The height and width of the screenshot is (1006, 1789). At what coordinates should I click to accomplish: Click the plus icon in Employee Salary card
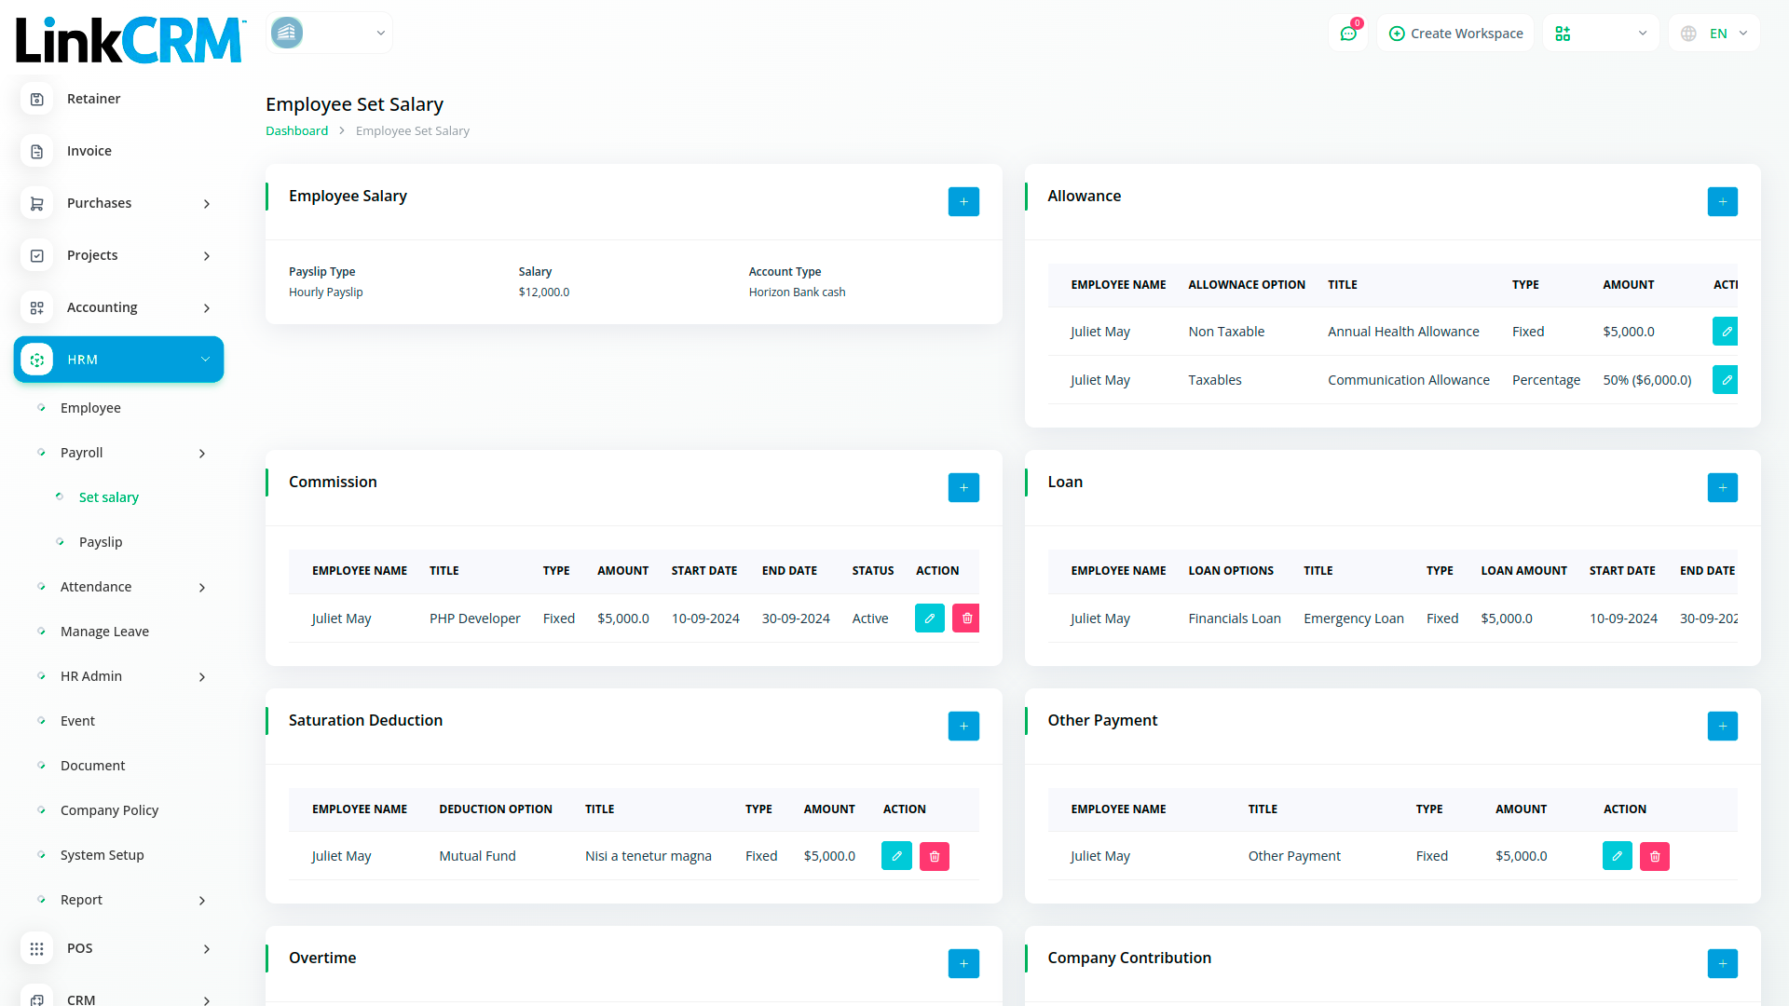pos(963,201)
